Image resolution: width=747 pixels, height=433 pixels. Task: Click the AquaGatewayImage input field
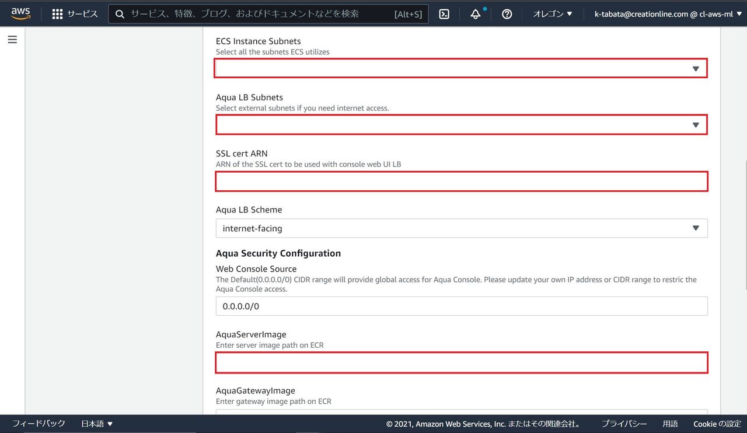click(461, 412)
